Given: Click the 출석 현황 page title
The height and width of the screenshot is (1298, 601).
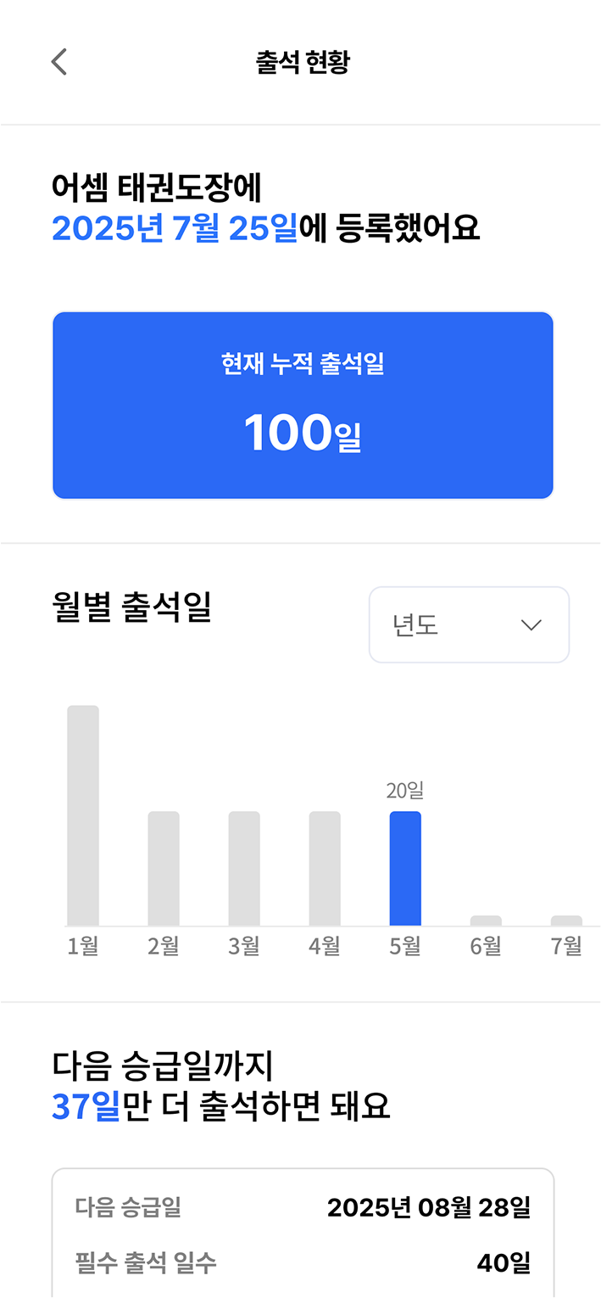Looking at the screenshot, I should click(303, 62).
